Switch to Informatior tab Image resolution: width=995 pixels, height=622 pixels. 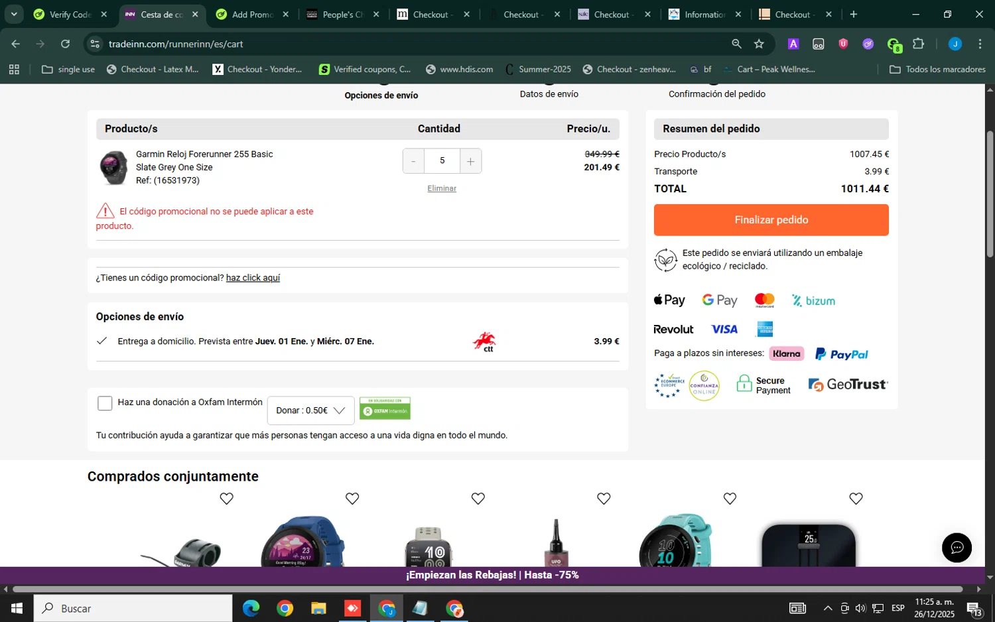pyautogui.click(x=704, y=15)
